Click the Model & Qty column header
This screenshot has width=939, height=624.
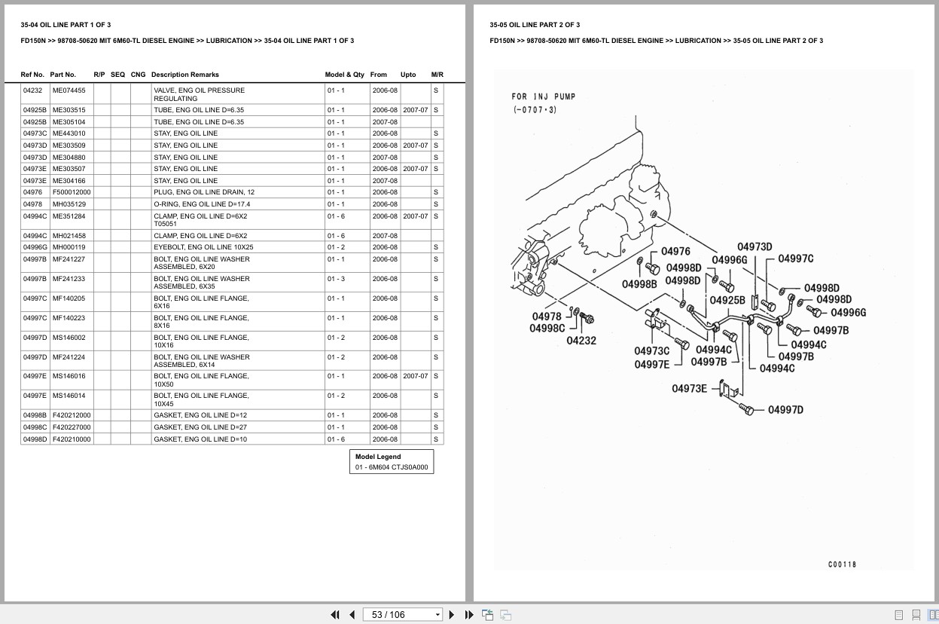tap(344, 75)
